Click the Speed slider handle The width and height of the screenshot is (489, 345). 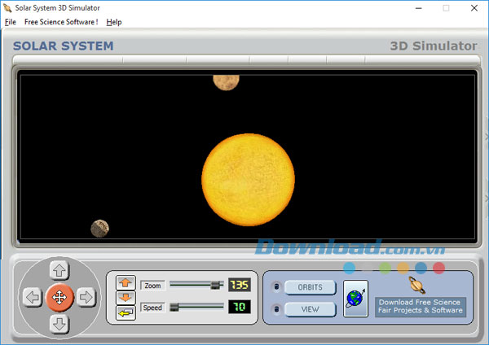point(174,308)
